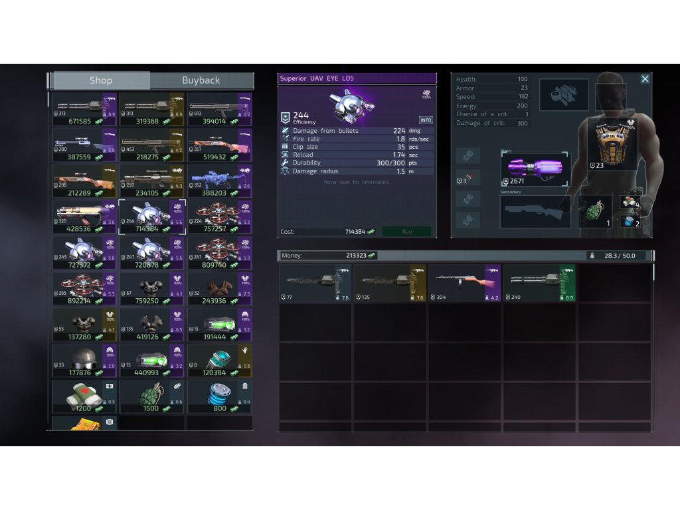Click the Fire rate stat row
The height and width of the screenshot is (510, 680).
[357, 139]
